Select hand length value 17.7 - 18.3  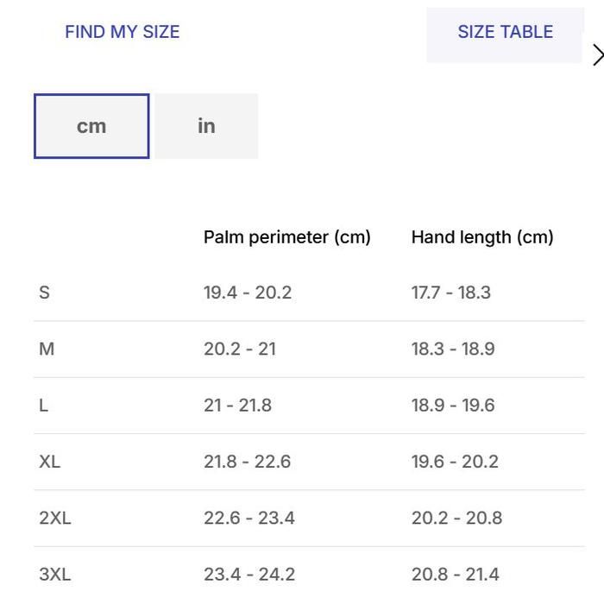(451, 293)
